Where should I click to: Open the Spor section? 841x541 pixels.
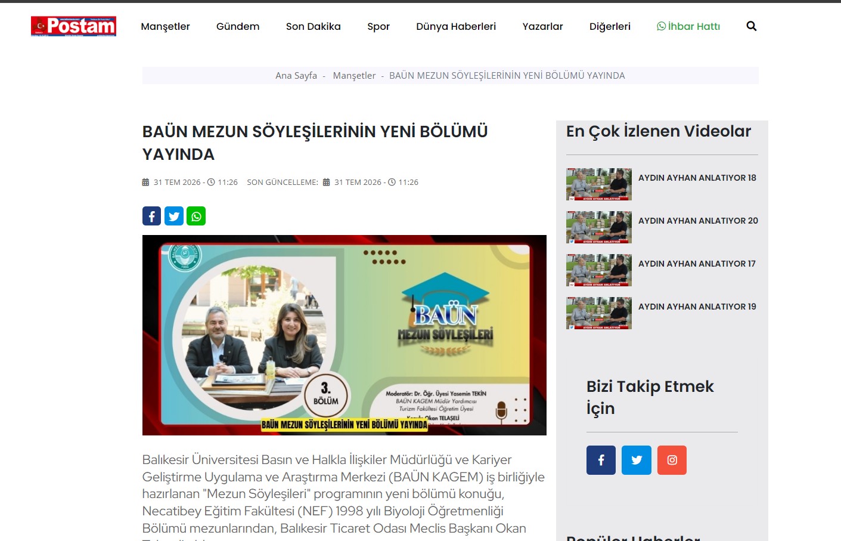[x=378, y=26]
